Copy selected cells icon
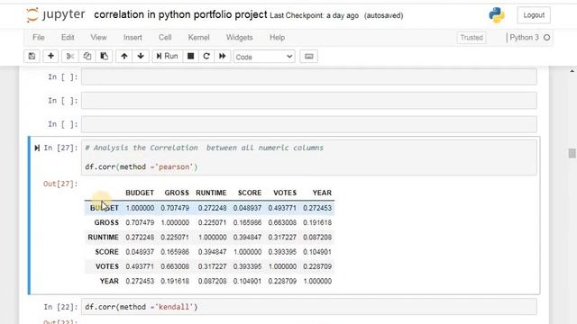 pyautogui.click(x=87, y=56)
